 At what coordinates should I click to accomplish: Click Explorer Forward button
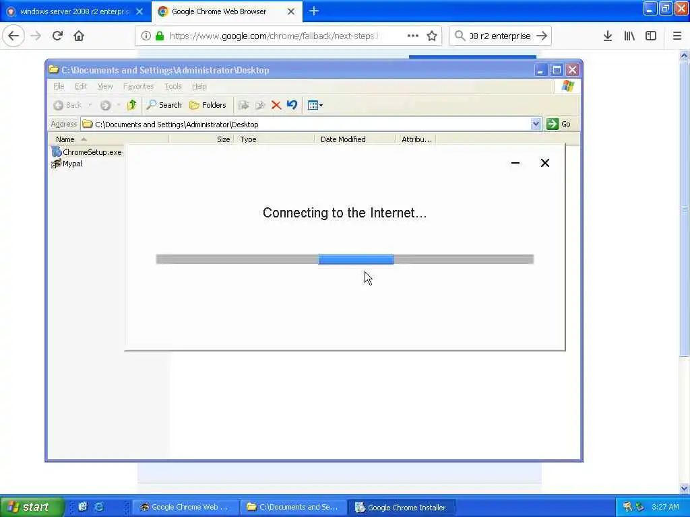pos(105,105)
